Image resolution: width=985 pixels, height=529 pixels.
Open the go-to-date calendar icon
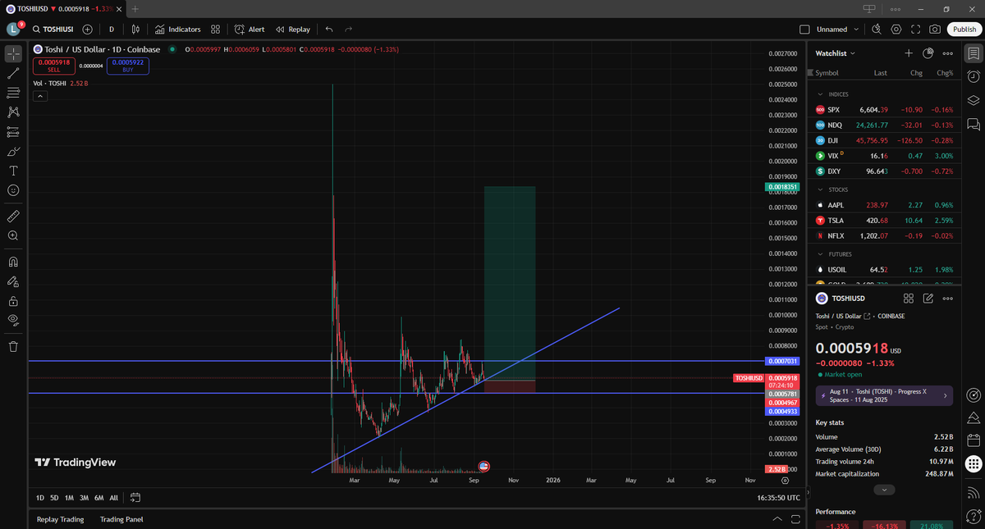[135, 498]
